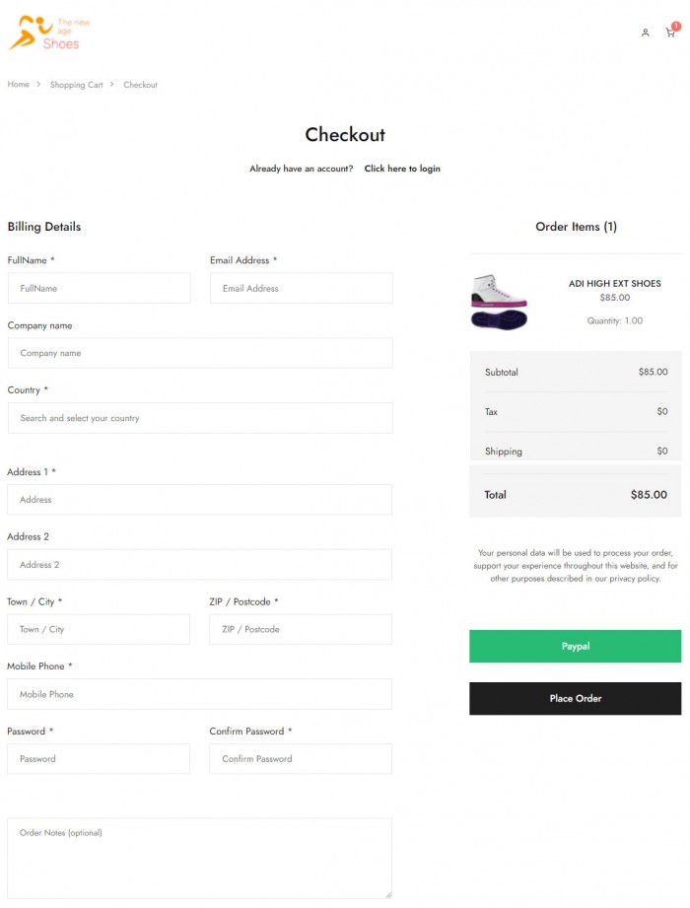Open the Adi High Ext Shoes thumbnail

pyautogui.click(x=499, y=301)
